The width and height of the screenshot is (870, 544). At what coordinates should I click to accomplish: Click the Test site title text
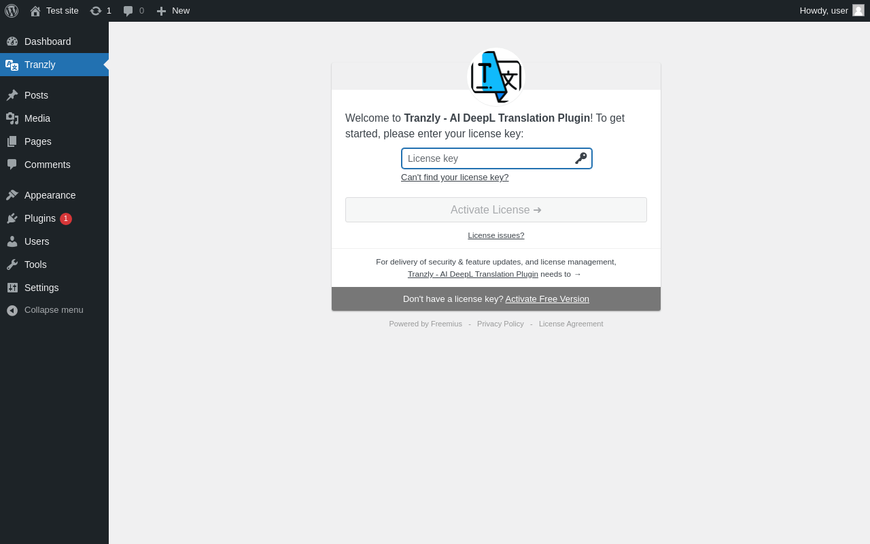point(63,10)
